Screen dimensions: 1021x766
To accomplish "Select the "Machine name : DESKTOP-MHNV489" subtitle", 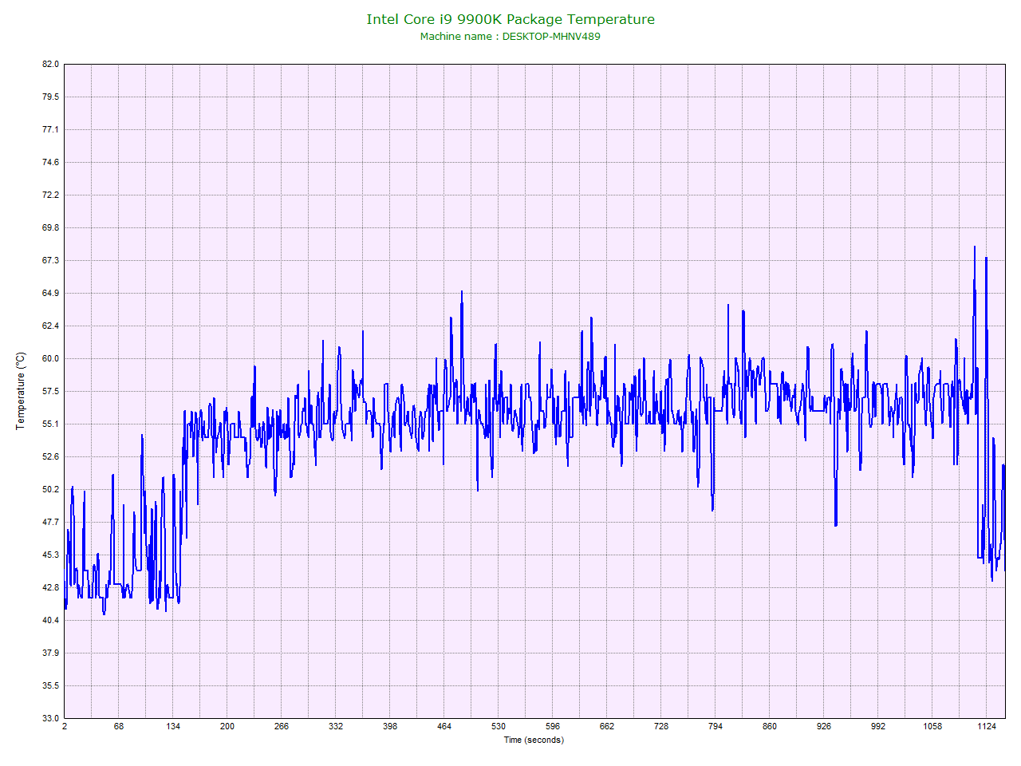I will (x=510, y=36).
